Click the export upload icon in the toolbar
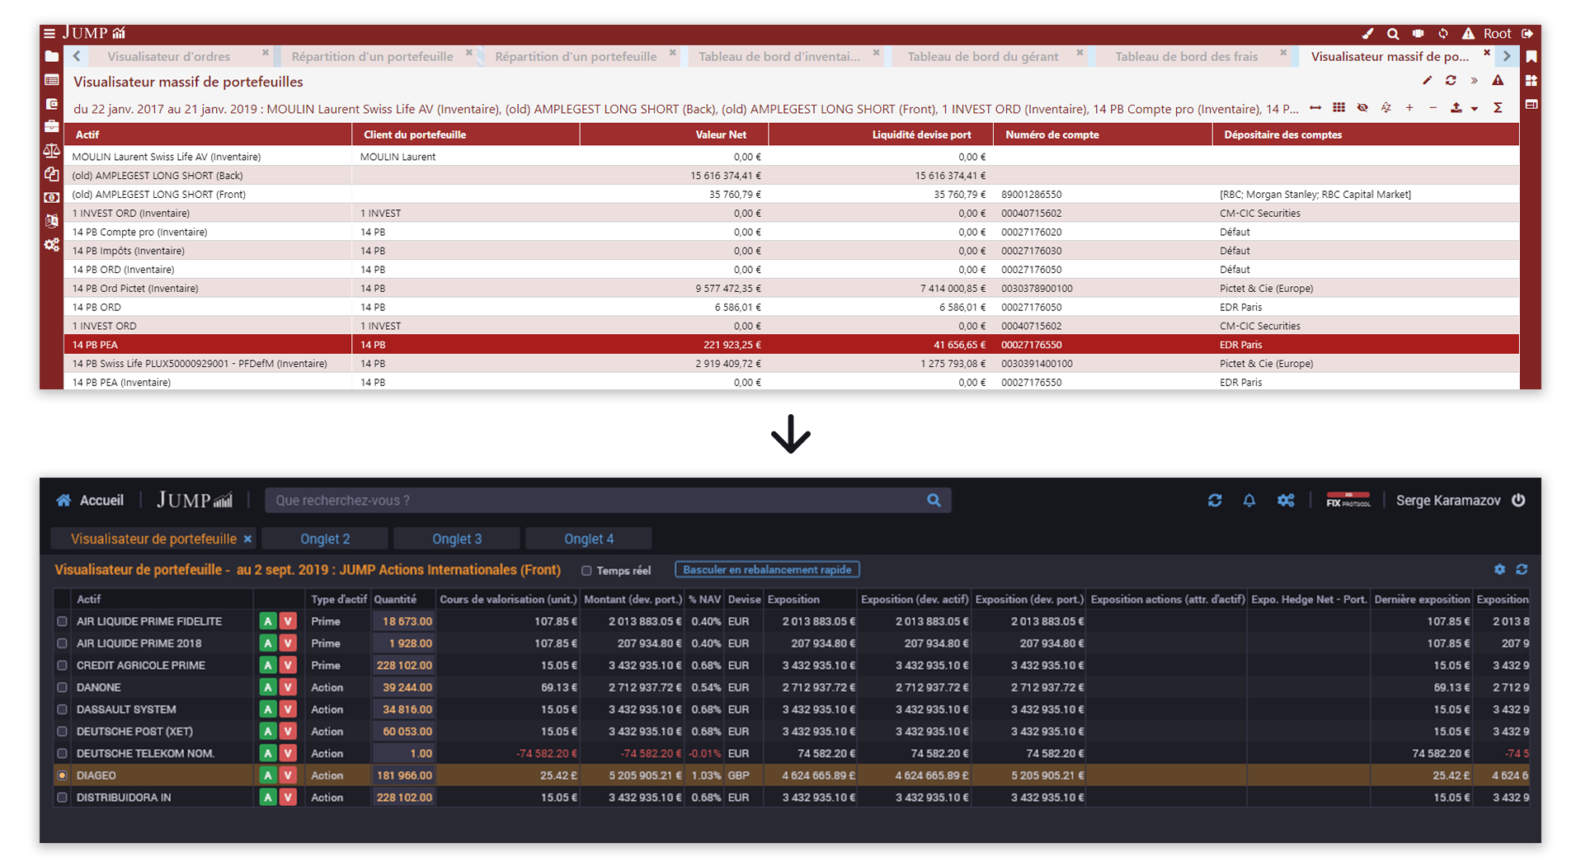 click(x=1456, y=108)
